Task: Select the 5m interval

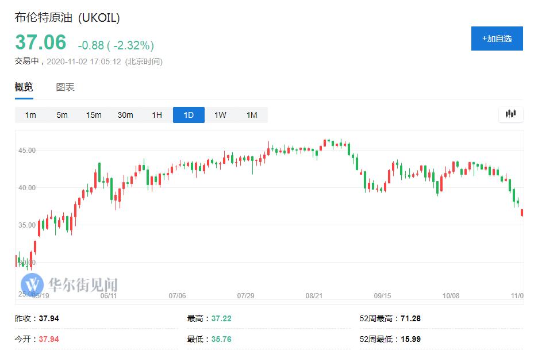Action: [x=62, y=115]
